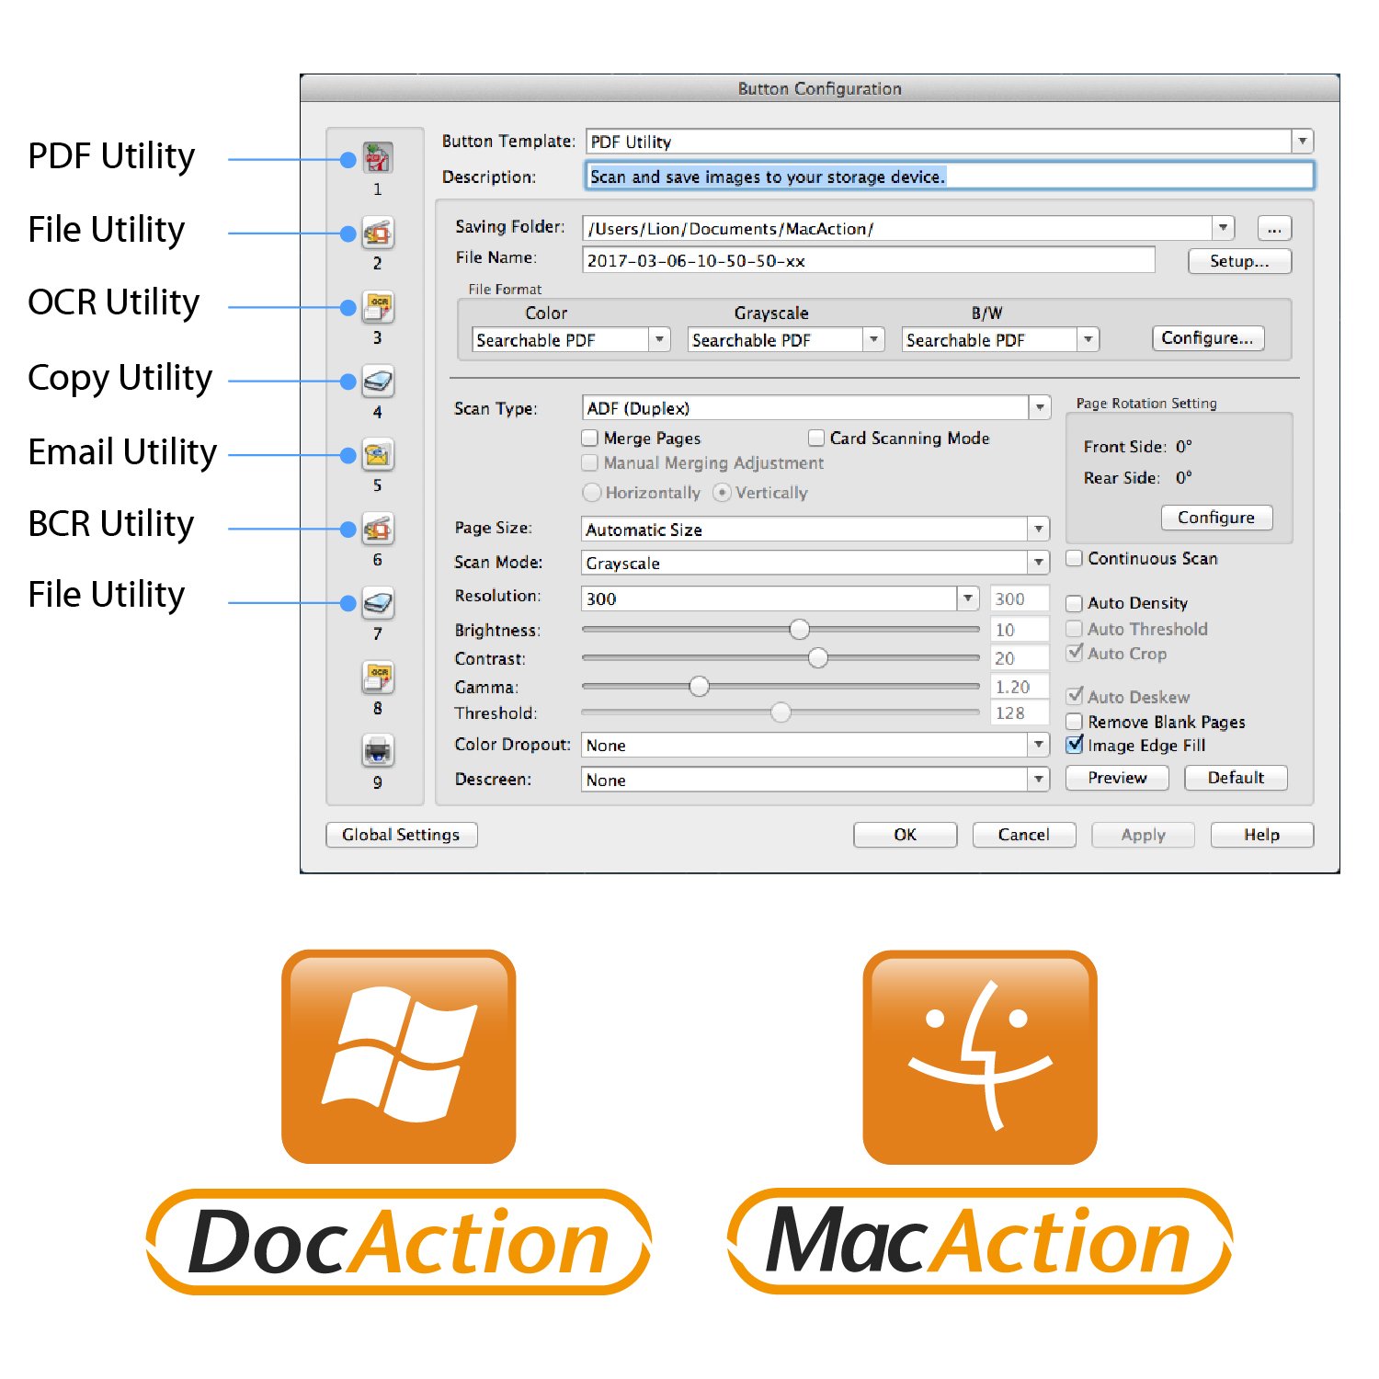Open the Grayscale file format dropdown

point(874,340)
